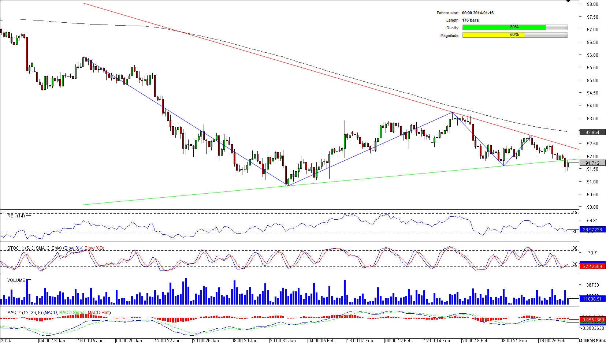Screen dimensions: 606x343
Task: Click the 12:00 14 Feb time axis label
Action: tap(436, 341)
